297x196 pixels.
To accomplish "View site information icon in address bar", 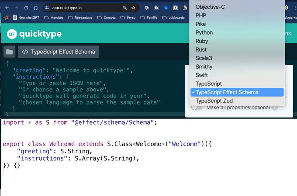I will [47, 8].
